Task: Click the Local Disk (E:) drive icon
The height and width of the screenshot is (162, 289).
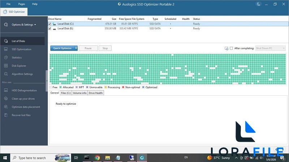Action: 54,29
